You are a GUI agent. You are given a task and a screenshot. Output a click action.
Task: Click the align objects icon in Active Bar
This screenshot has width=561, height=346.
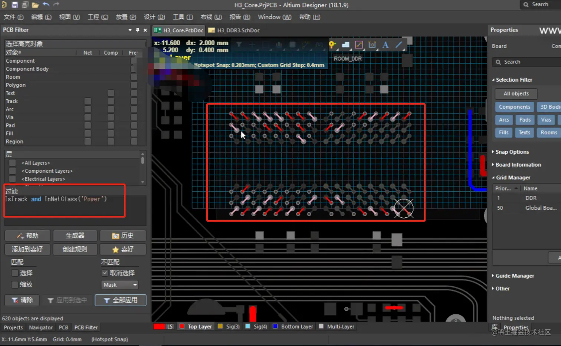[279, 45]
